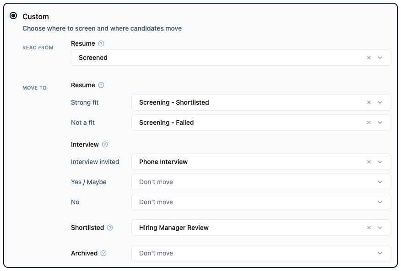Image resolution: width=401 pixels, height=271 pixels.
Task: Expand the Interview invited dropdown chevron
Action: pyautogui.click(x=380, y=162)
